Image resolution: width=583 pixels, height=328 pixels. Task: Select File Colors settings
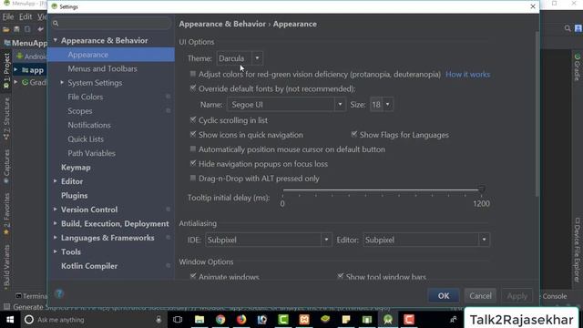85,97
